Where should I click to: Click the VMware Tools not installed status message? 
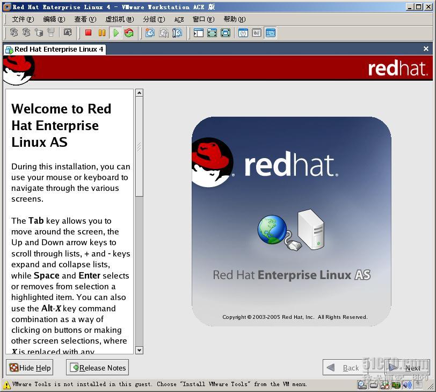click(x=160, y=384)
